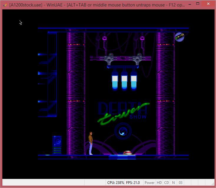Click the left hanging blue canister

coord(115,81)
